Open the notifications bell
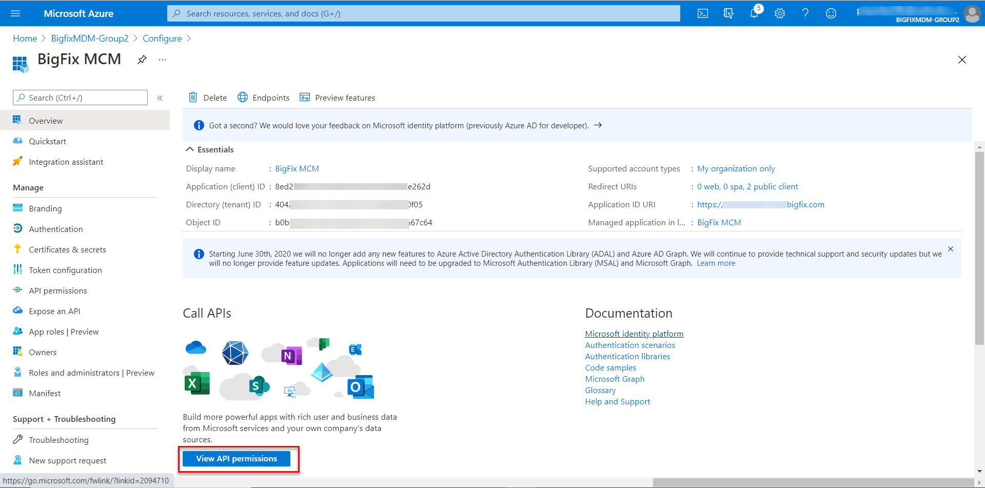 (754, 13)
